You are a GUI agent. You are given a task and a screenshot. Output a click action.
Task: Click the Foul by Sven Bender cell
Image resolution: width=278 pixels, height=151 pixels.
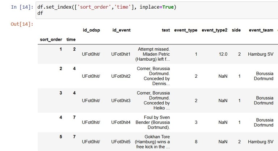pyautogui.click(x=153, y=122)
